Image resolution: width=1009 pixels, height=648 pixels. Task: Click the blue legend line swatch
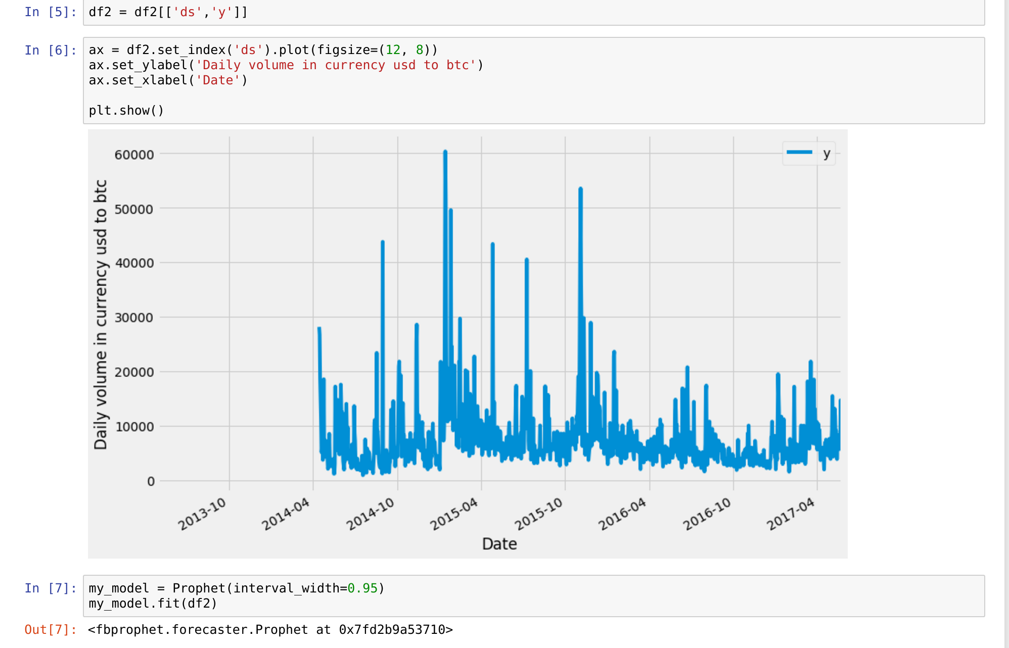pyautogui.click(x=799, y=153)
